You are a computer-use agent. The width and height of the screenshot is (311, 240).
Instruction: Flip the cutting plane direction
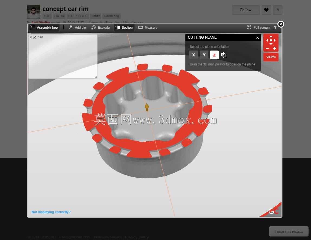point(224,55)
